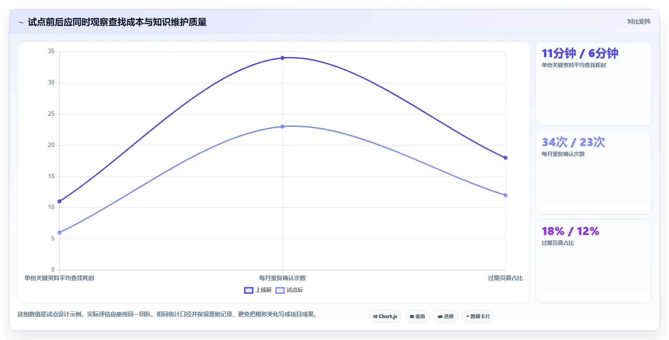669x340 pixels.
Task: Click the footnote text about 试点设计示例
Action: pyautogui.click(x=167, y=314)
